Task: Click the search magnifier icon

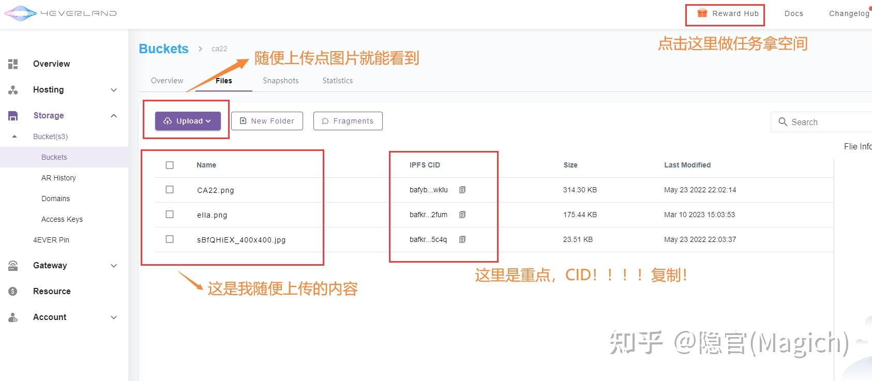Action: coord(783,122)
